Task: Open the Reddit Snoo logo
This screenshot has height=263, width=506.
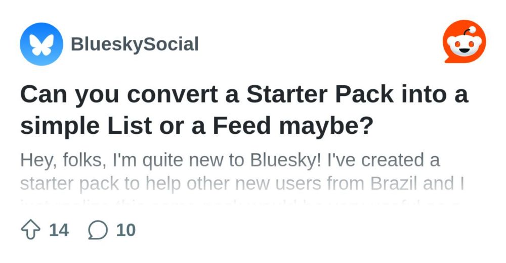Action: tap(464, 42)
